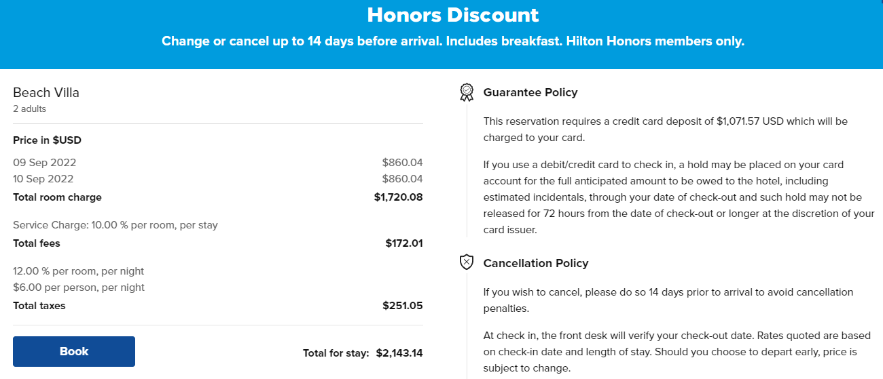Click the $1,071.57 USD deposit paragraph
The height and width of the screenshot is (379, 883).
666,129
